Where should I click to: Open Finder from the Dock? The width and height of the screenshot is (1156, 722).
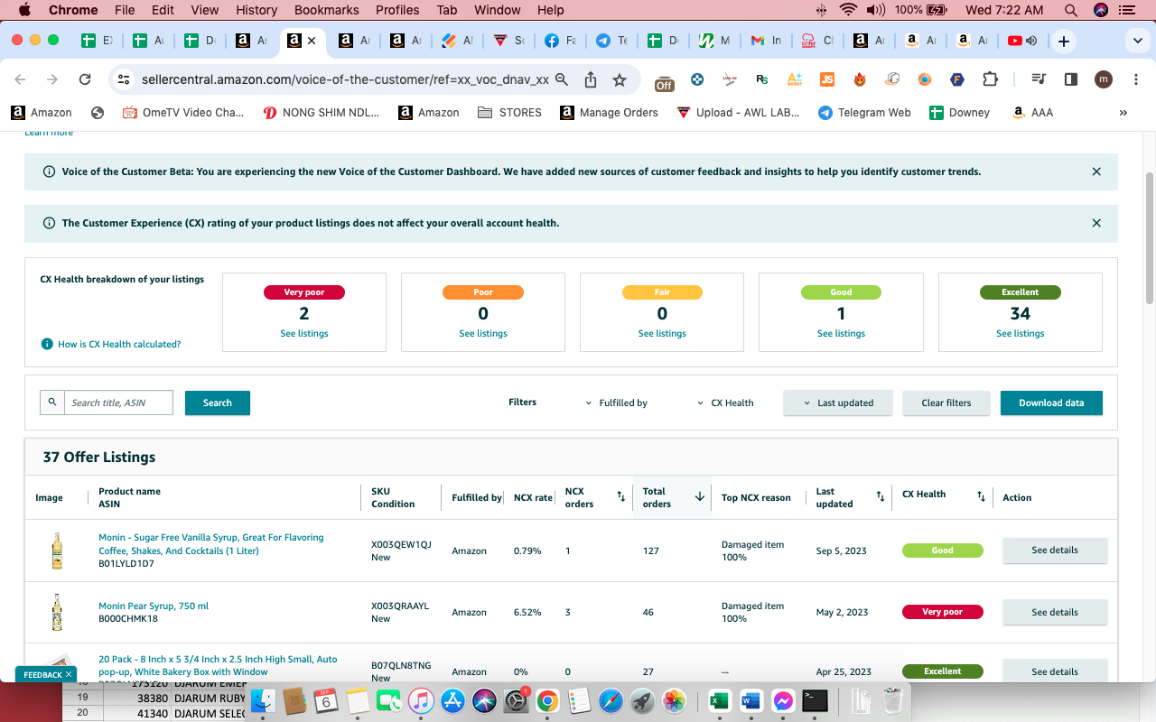(263, 700)
